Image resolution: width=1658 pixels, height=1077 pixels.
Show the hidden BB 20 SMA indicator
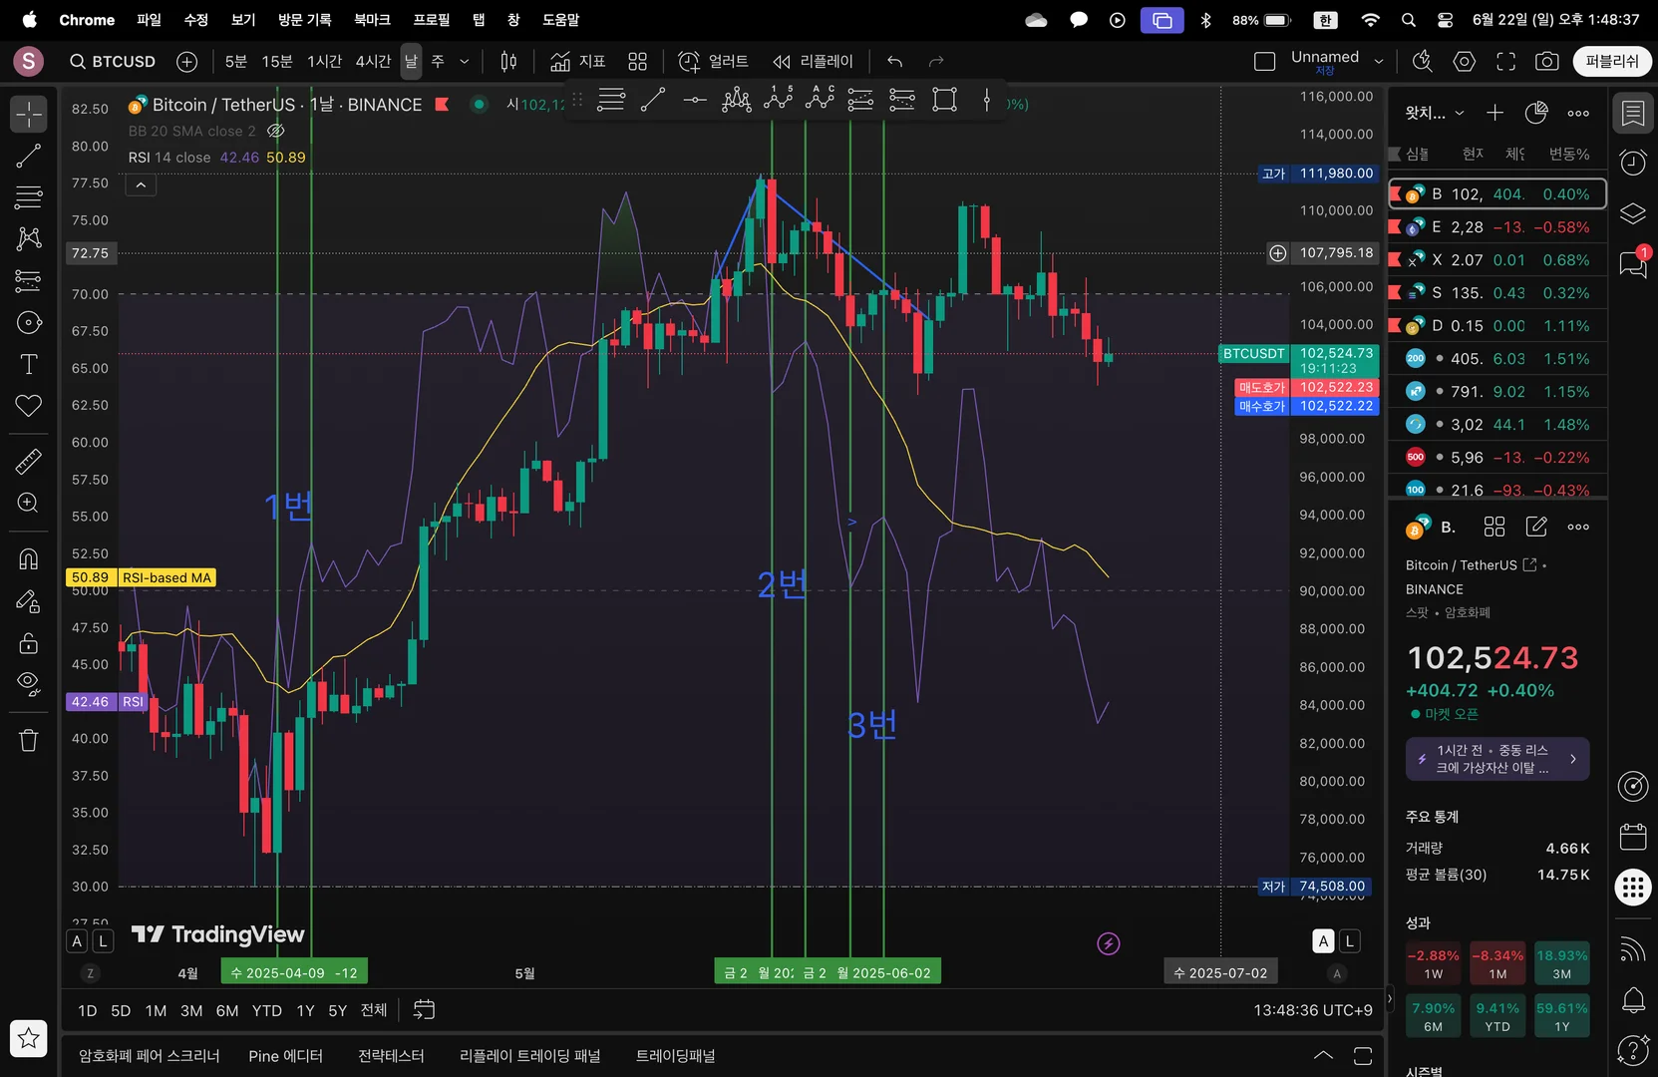pos(276,131)
